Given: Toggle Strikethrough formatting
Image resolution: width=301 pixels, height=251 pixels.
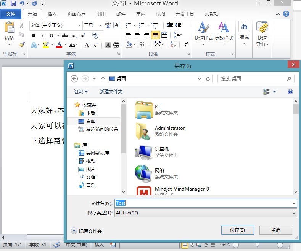Looking at the screenshot, I should point(65,36).
